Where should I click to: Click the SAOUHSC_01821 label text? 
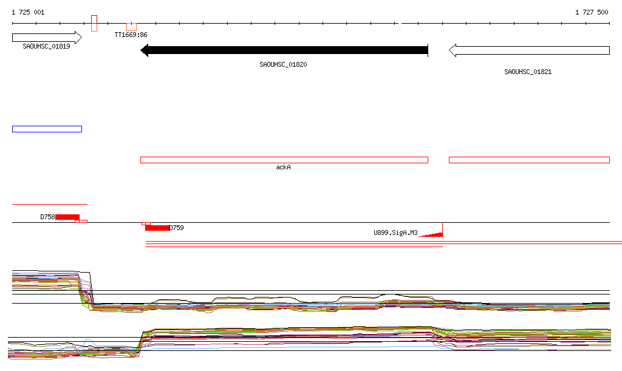528,72
